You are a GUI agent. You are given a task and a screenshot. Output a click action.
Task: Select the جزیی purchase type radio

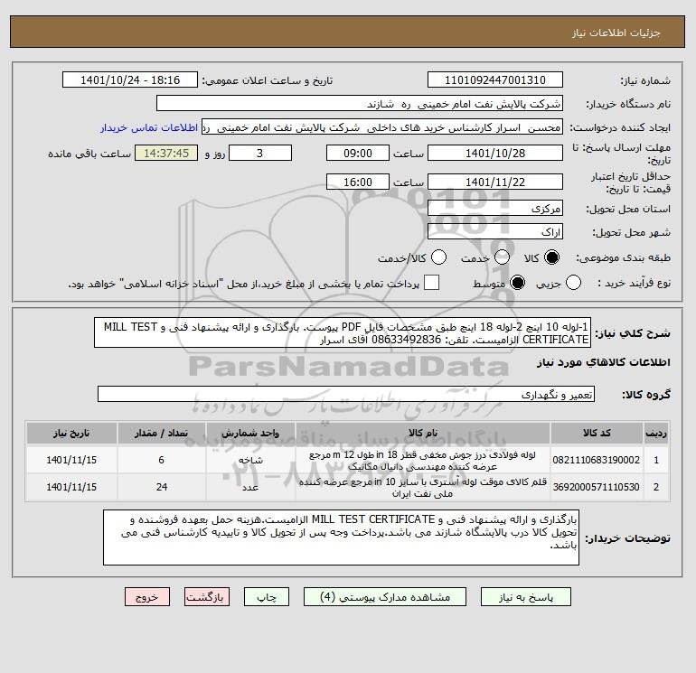[x=573, y=283]
